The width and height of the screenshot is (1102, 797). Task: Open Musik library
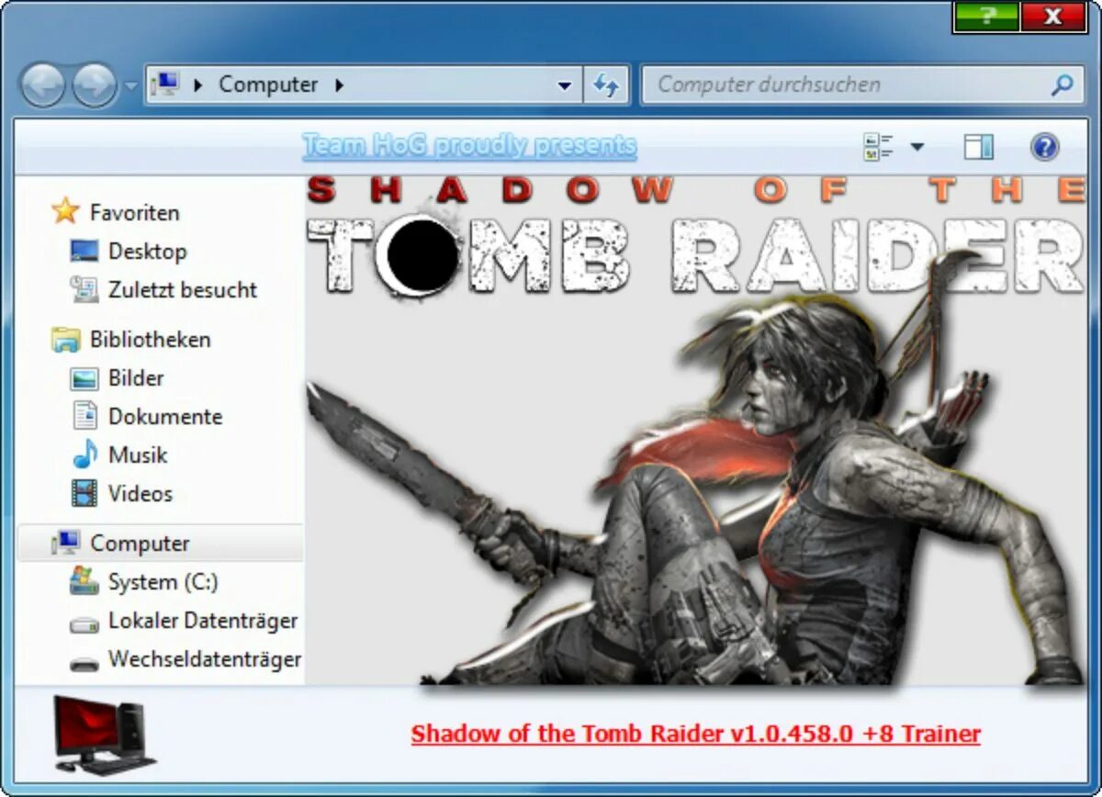tap(138, 455)
